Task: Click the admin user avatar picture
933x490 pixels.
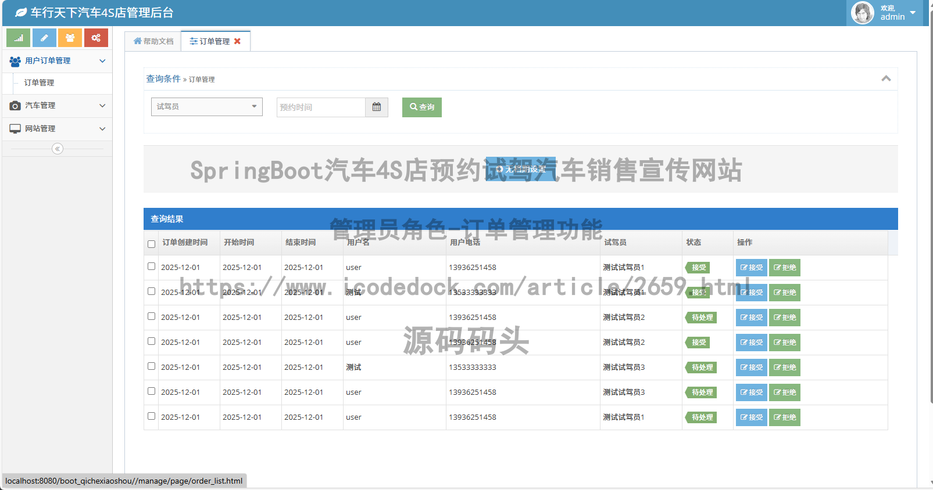Action: [862, 13]
